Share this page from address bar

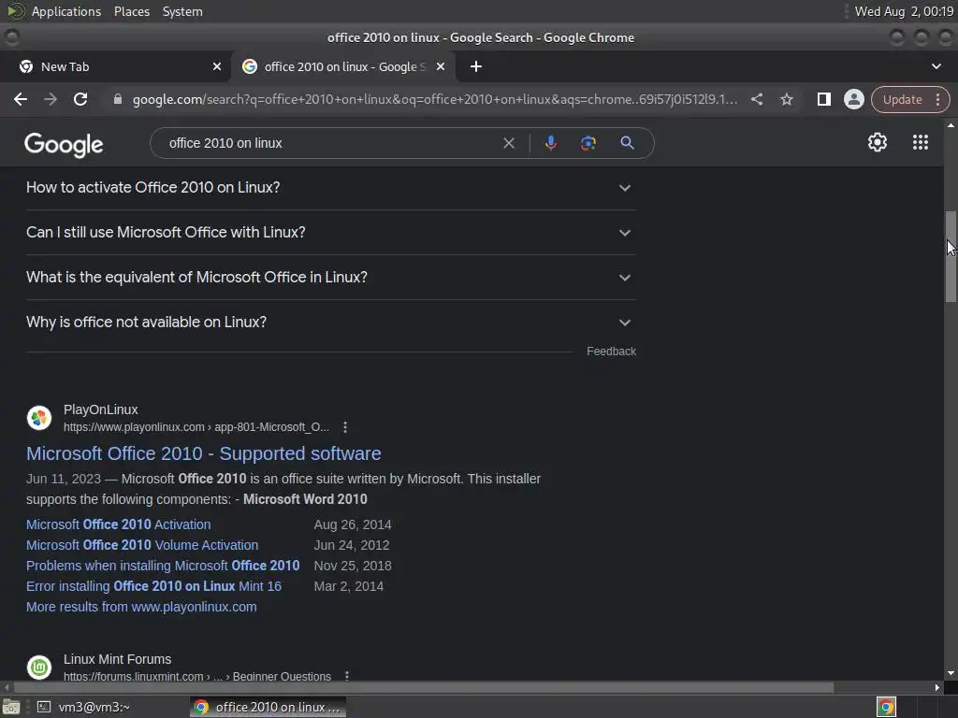click(x=756, y=99)
